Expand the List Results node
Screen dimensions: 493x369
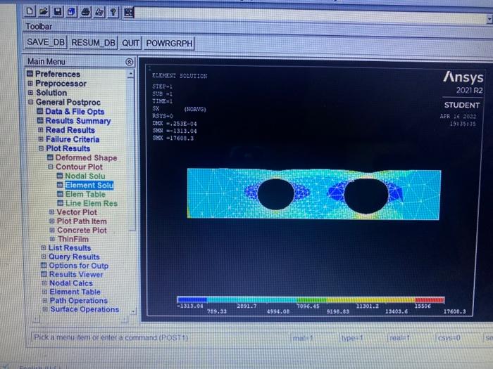[x=44, y=248]
